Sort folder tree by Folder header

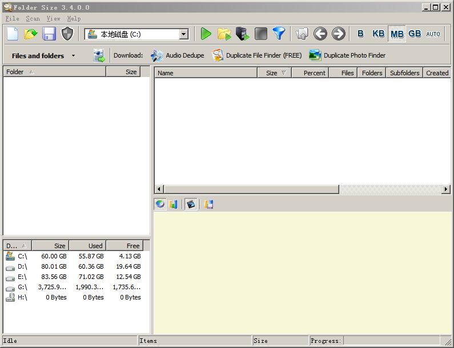[x=54, y=72]
